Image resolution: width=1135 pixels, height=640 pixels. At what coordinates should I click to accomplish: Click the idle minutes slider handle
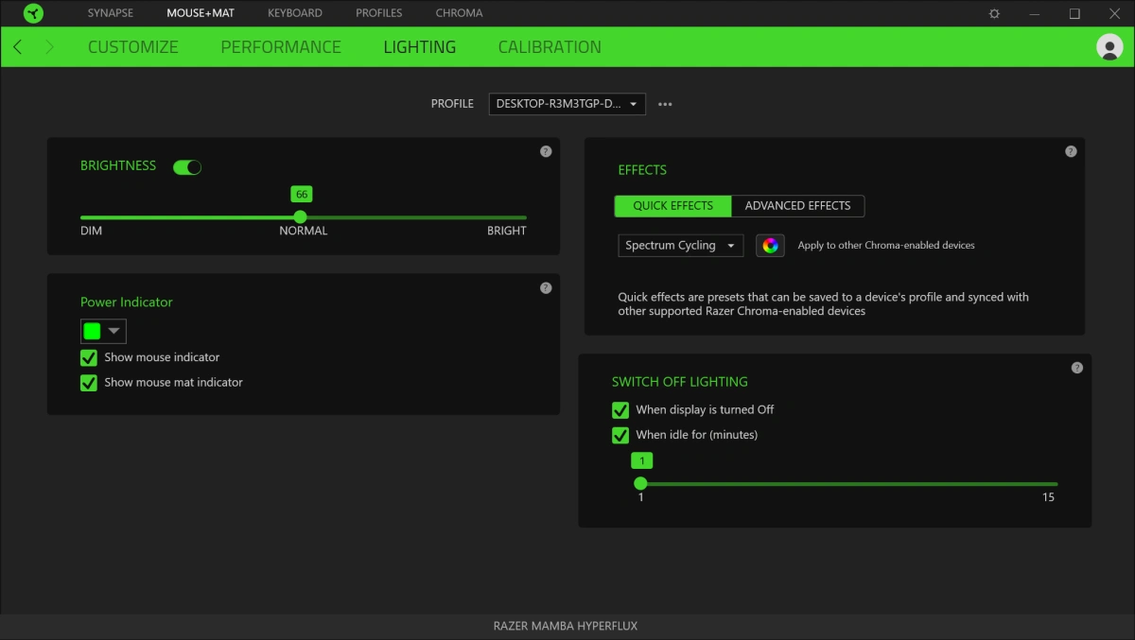[x=640, y=483]
